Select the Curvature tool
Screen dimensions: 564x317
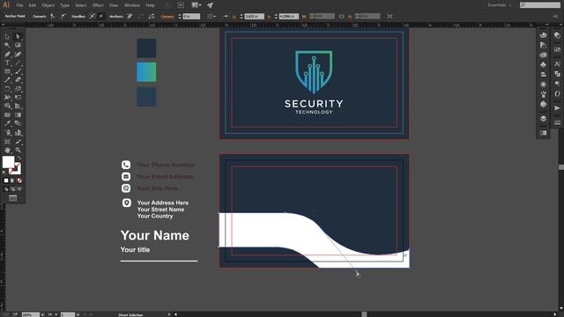18,55
